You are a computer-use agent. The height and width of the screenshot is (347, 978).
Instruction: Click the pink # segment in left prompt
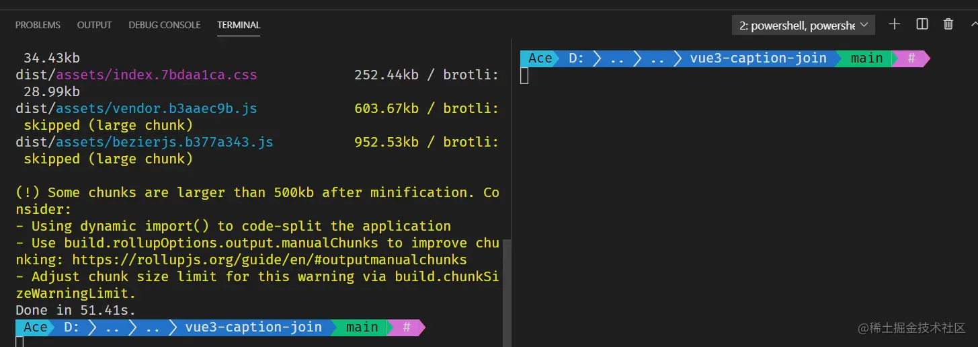[x=407, y=327]
